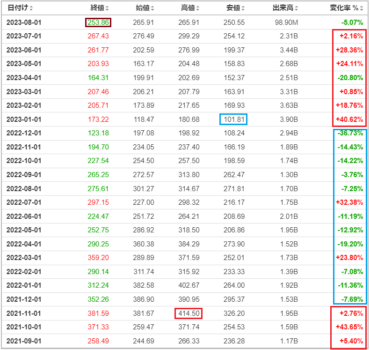The height and width of the screenshot is (350, 370).
Task: Click the high value 313.80
Action: tap(189, 175)
